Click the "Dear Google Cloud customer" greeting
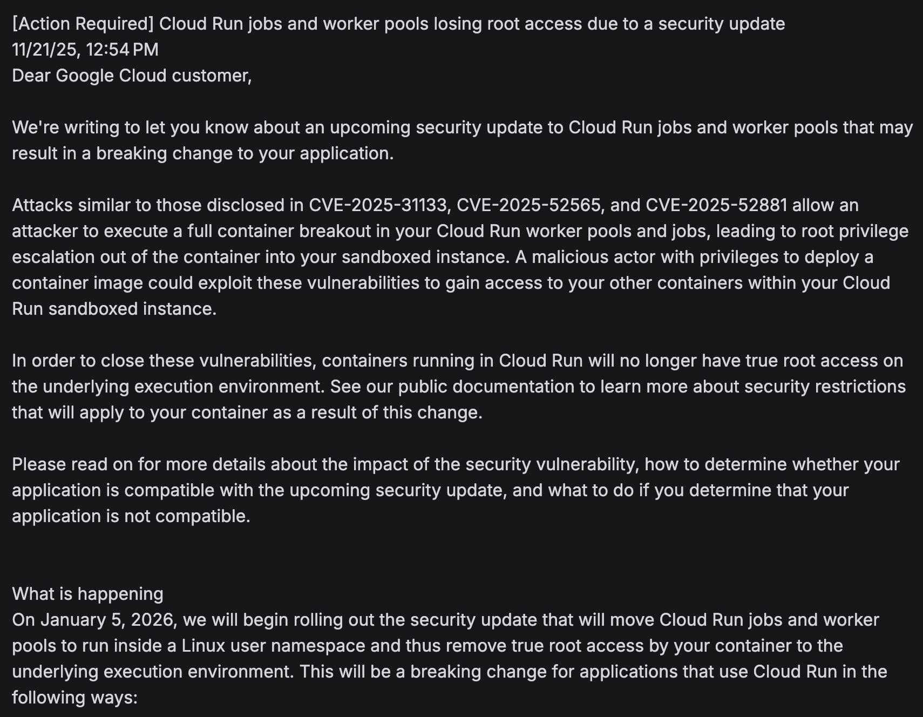 pyautogui.click(x=132, y=76)
